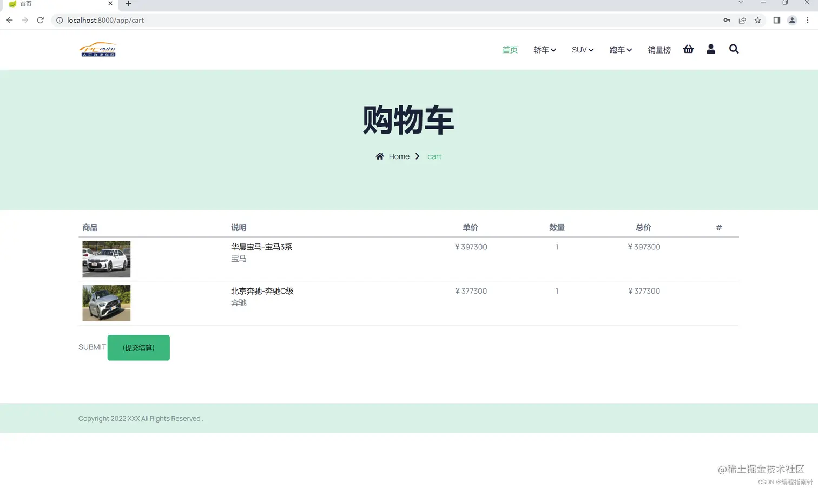Screen dimensions: 818x488
Task: Go to 首页 in navigation
Action: [x=510, y=50]
